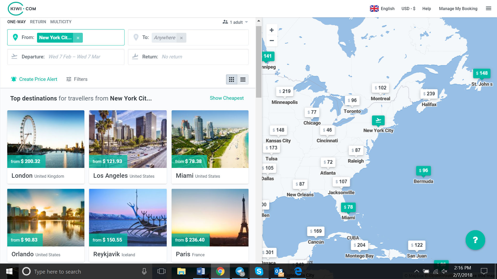This screenshot has width=497, height=279.
Task: Open the Orlando destination card
Action: [x=46, y=226]
